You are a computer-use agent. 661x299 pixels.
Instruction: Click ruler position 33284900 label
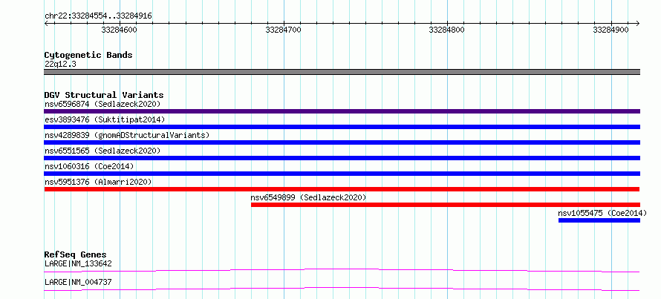pos(610,30)
